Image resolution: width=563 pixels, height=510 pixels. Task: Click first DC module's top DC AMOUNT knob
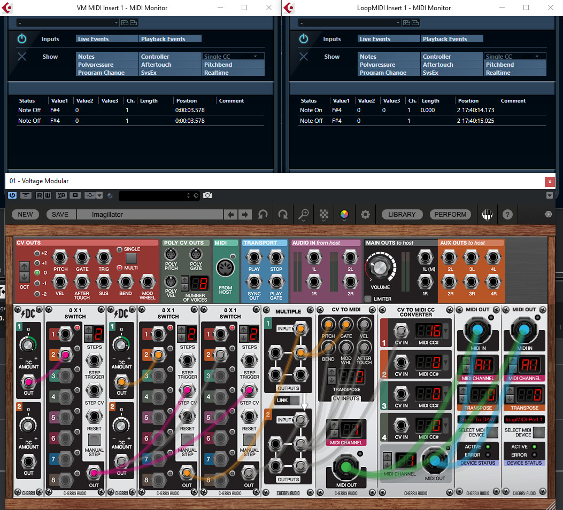tap(28, 344)
